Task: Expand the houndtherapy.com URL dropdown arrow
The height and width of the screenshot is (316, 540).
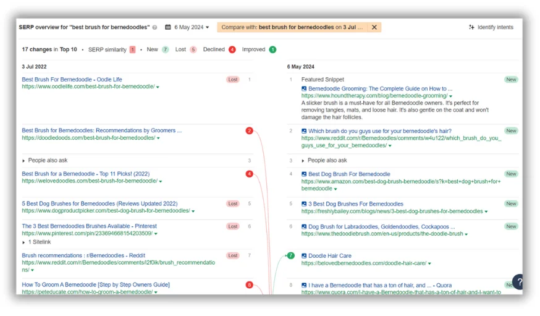Action: [451, 96]
